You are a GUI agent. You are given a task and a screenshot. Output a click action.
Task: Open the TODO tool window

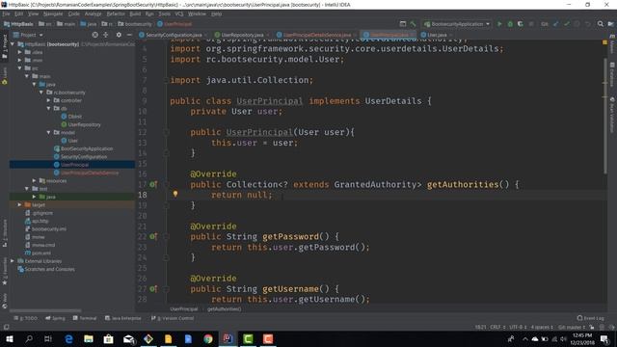point(26,318)
